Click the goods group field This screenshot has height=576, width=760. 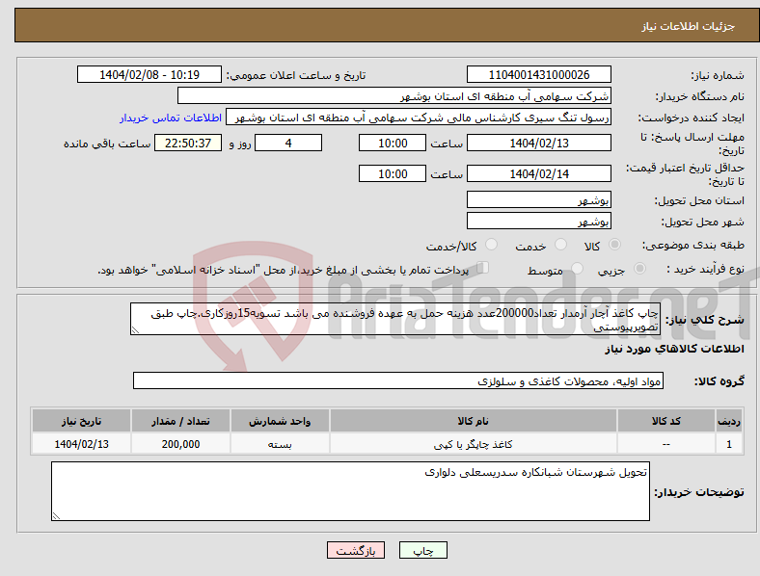point(398,380)
